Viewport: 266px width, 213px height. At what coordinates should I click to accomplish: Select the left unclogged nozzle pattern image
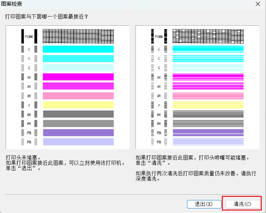(67, 87)
